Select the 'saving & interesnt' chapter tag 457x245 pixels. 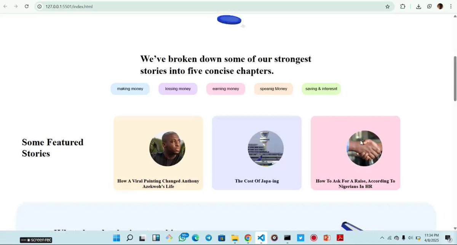pos(321,89)
